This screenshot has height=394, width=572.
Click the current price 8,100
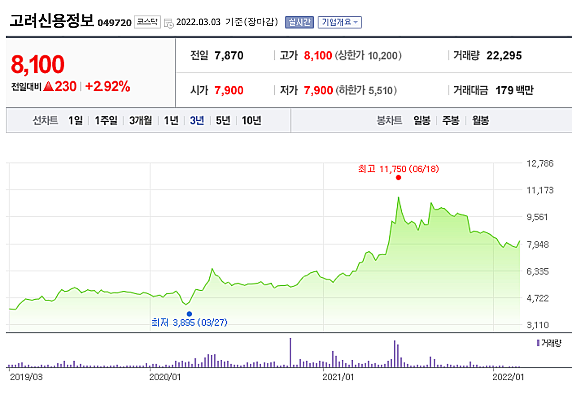tap(38, 65)
